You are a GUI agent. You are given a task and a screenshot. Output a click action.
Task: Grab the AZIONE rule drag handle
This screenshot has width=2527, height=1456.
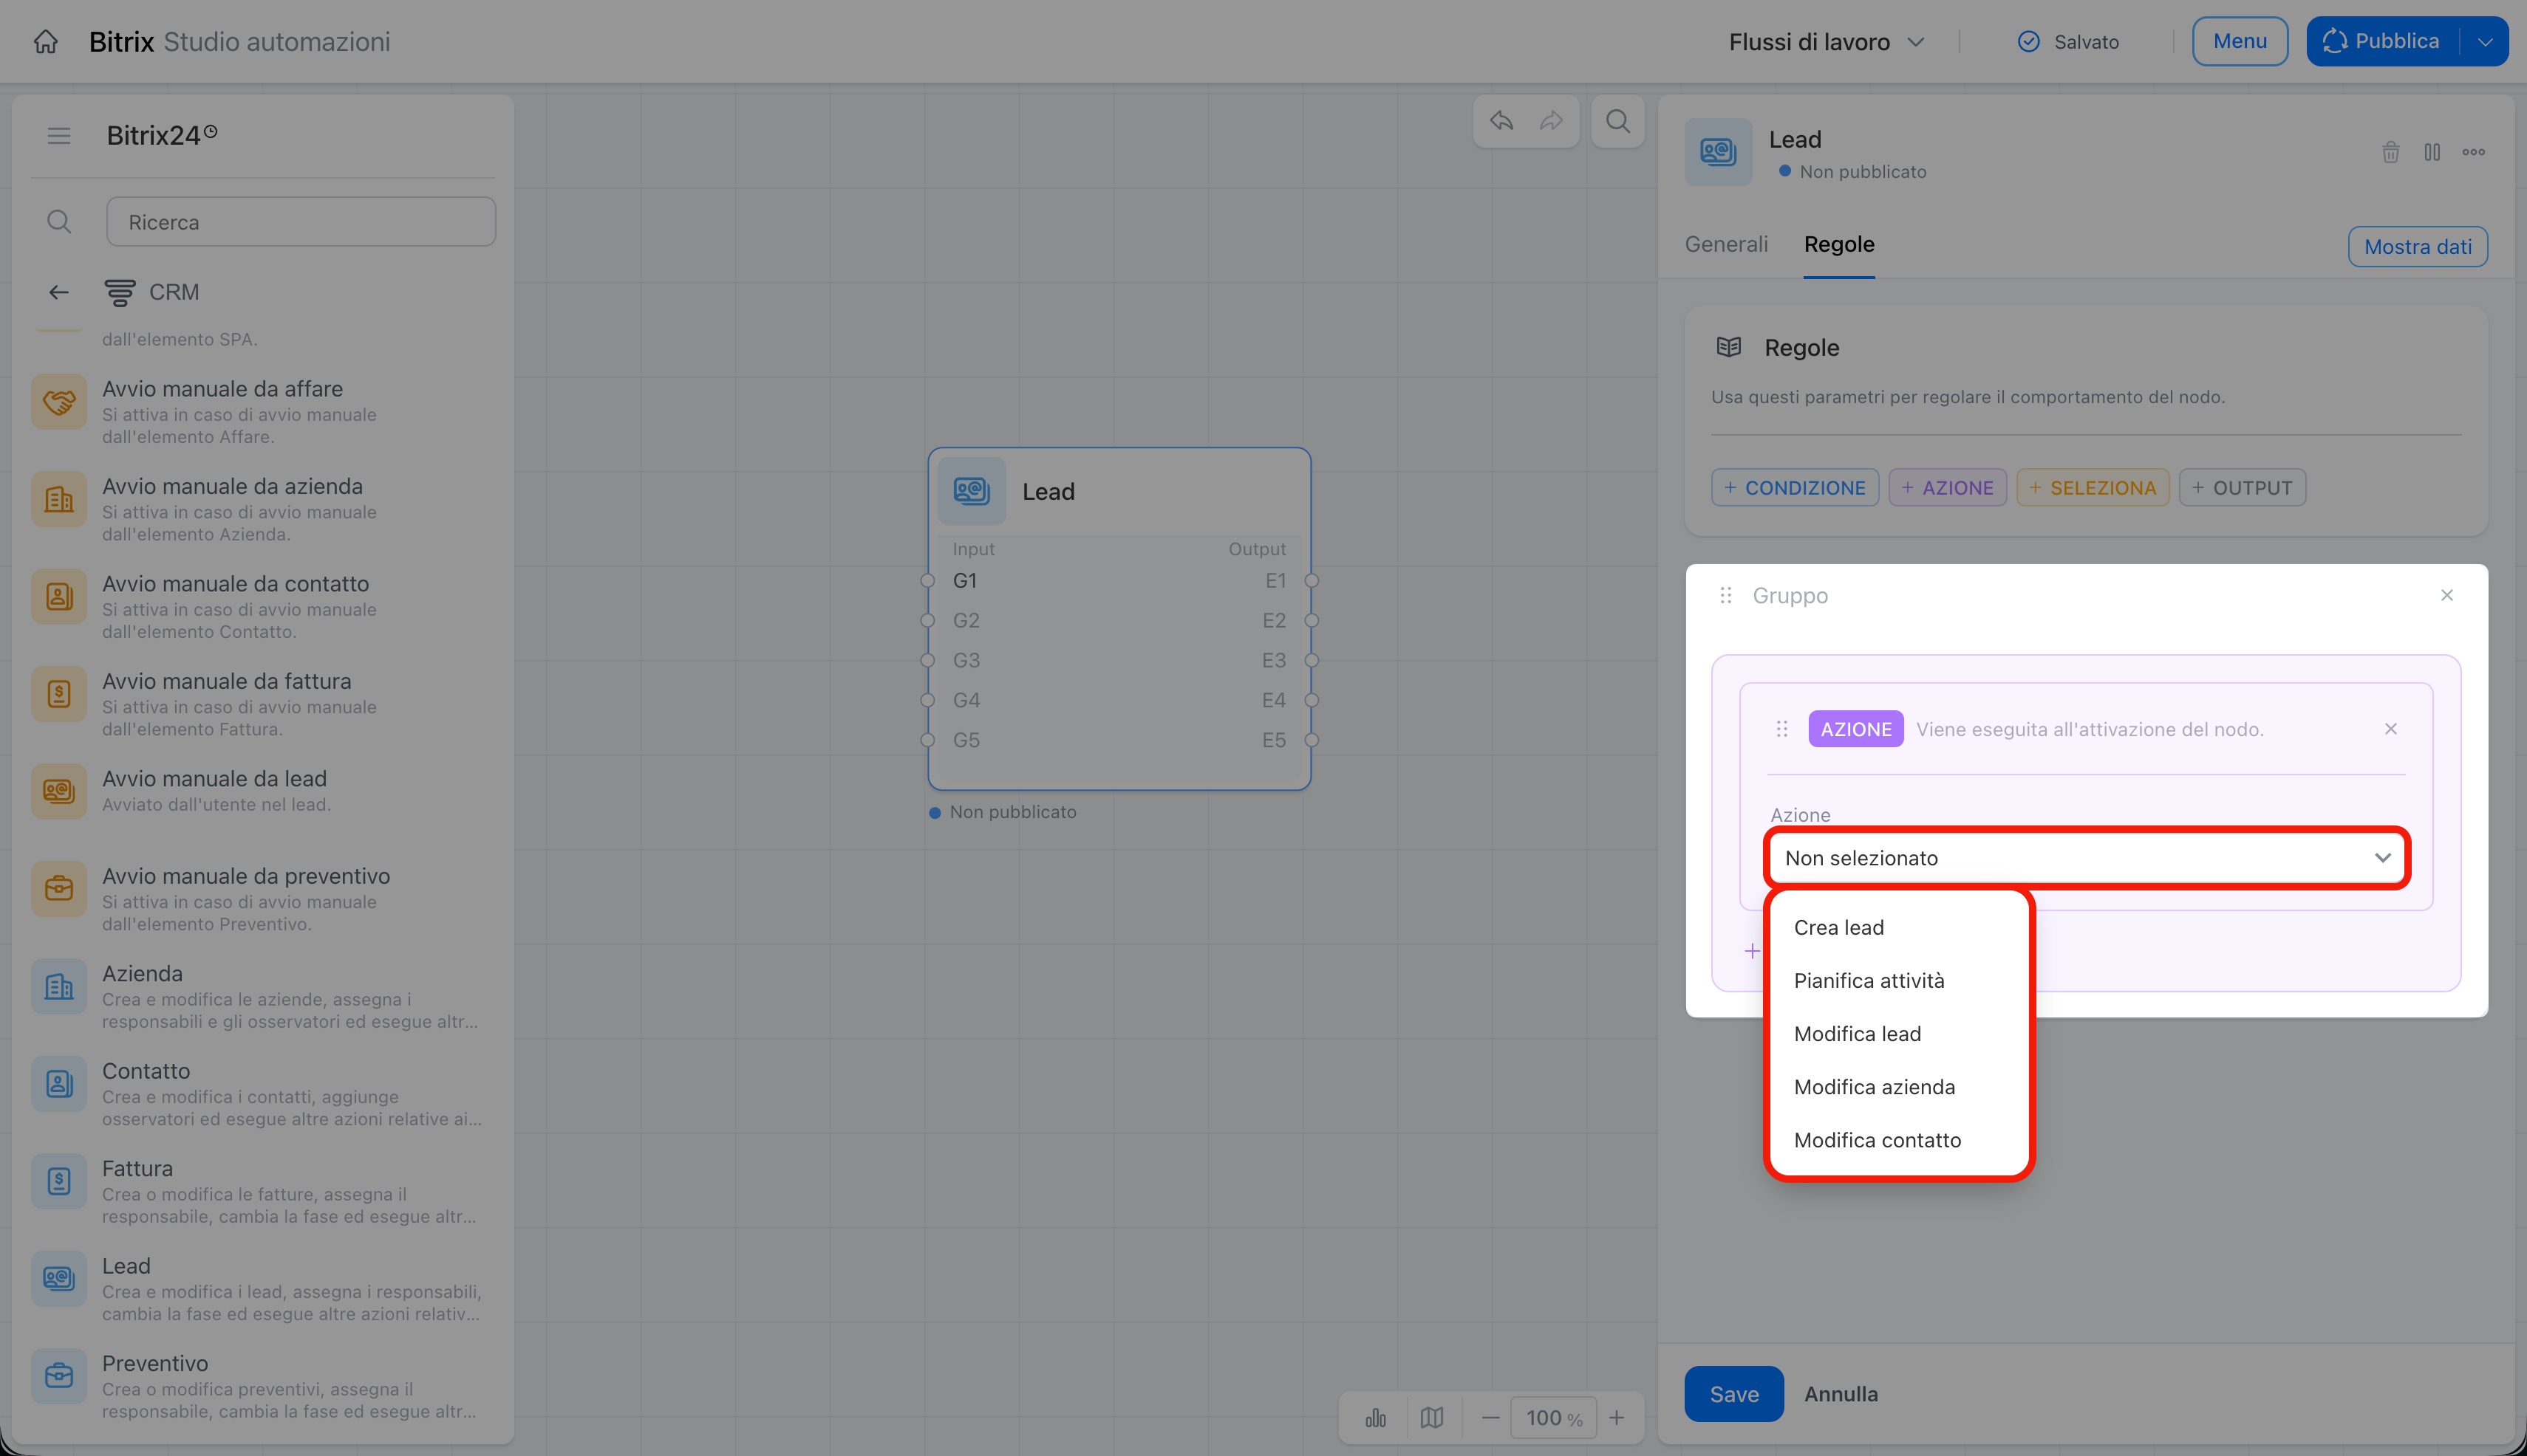[x=1781, y=729]
